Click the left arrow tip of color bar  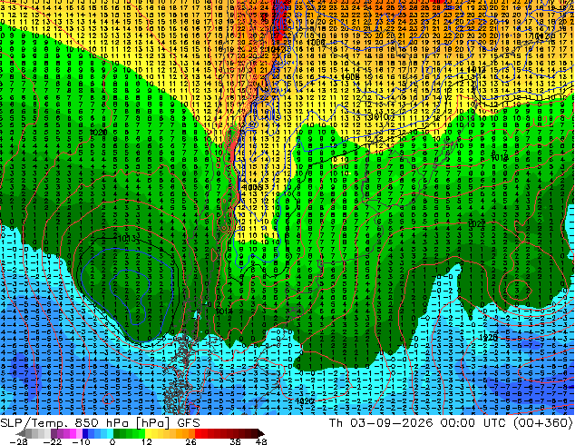(21, 433)
